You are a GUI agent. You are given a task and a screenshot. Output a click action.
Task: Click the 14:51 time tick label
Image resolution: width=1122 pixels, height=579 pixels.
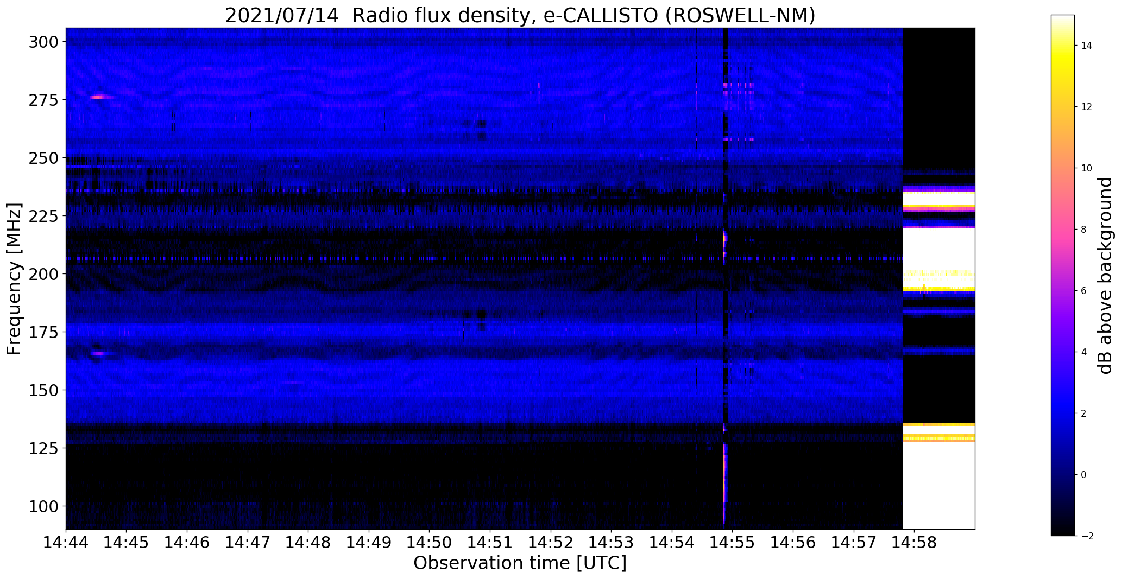pyautogui.click(x=490, y=542)
